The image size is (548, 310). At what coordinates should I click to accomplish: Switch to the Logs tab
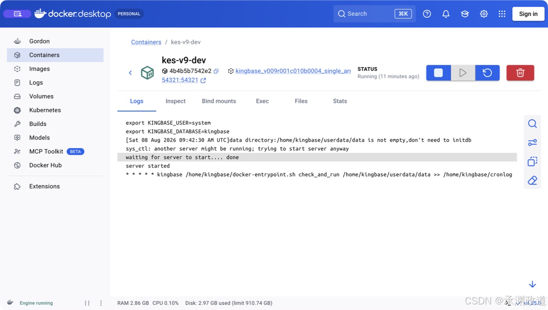pos(137,101)
